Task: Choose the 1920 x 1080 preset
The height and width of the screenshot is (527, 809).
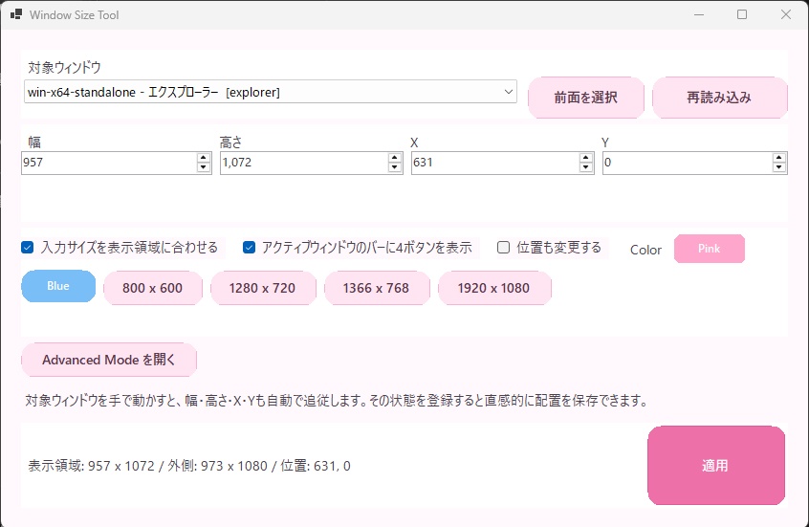Action: pos(494,288)
